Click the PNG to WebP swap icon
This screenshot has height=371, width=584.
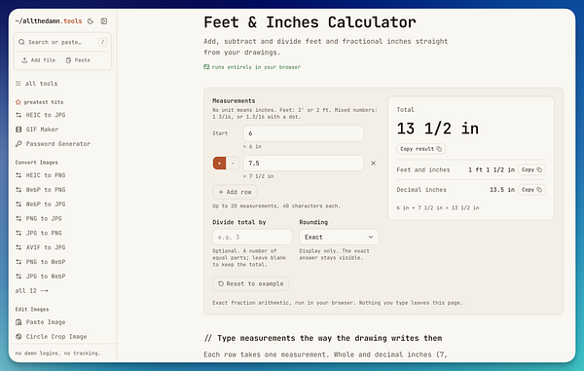pyautogui.click(x=18, y=262)
